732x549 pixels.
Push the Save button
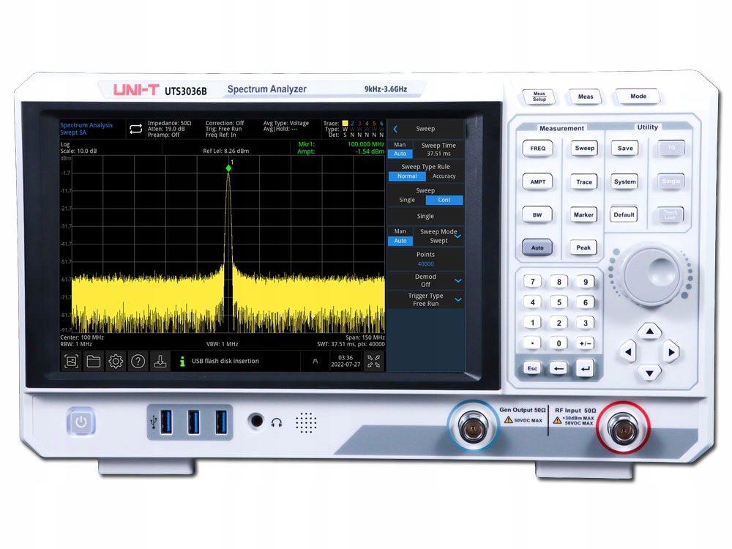625,148
